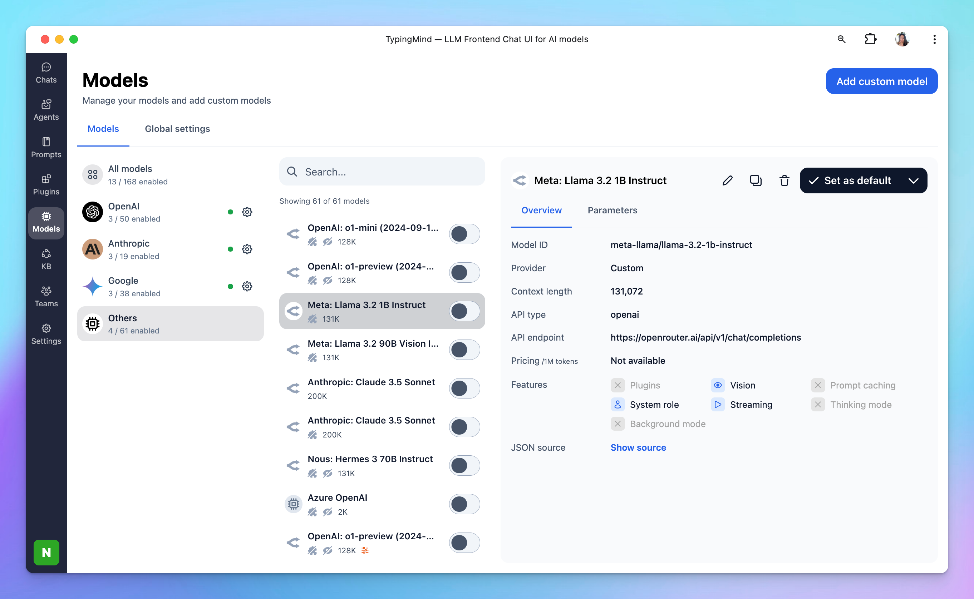Enable the Meta Llama 3.2 1B Instruct toggle

tap(464, 311)
